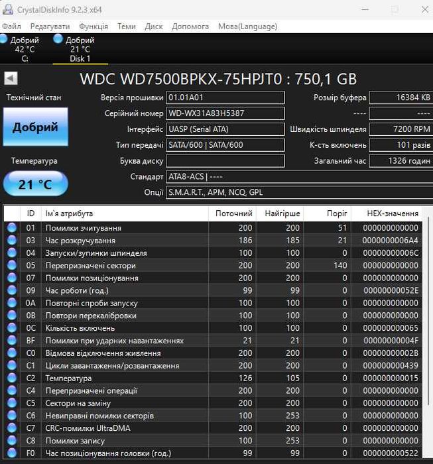Open the Функція menu

coord(93,27)
